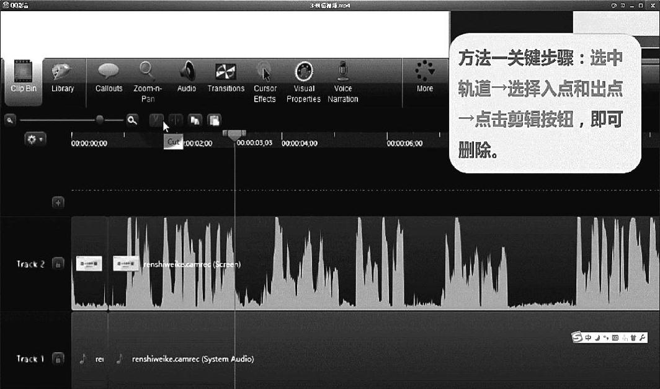
Task: Add a new track with plus button
Action: [58, 202]
